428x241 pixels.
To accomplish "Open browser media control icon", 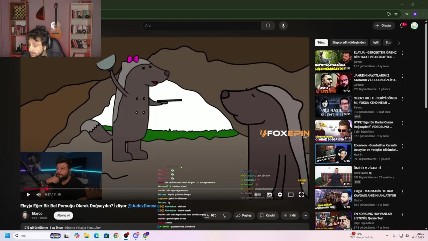I will tap(407, 14).
